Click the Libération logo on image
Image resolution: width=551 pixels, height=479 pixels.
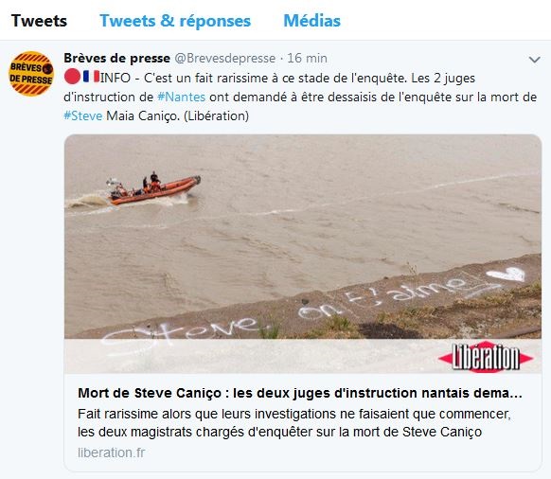click(486, 358)
